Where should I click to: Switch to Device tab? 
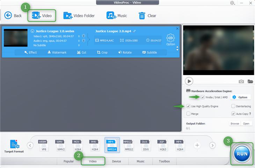coord(116,161)
